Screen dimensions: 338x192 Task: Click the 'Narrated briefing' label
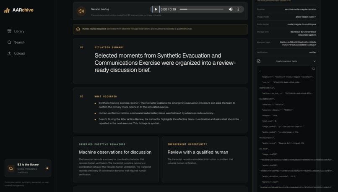click(x=100, y=9)
